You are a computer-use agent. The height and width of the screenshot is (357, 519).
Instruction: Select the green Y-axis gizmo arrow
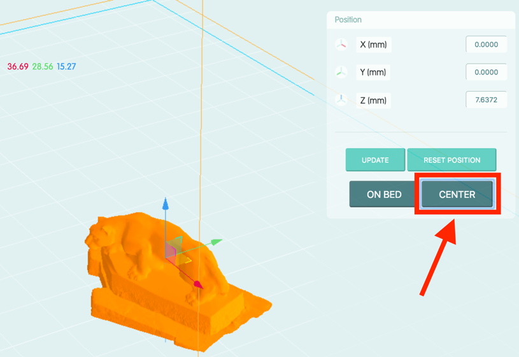[x=216, y=242]
